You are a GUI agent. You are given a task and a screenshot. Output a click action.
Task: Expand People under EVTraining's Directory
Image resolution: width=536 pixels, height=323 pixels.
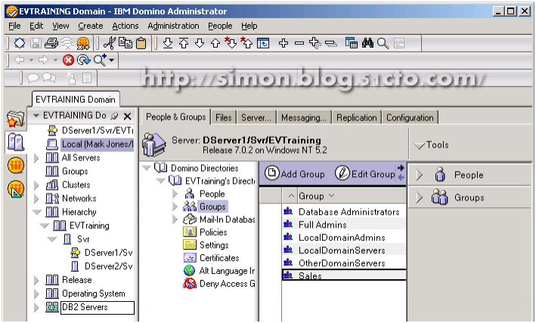pyautogui.click(x=175, y=194)
